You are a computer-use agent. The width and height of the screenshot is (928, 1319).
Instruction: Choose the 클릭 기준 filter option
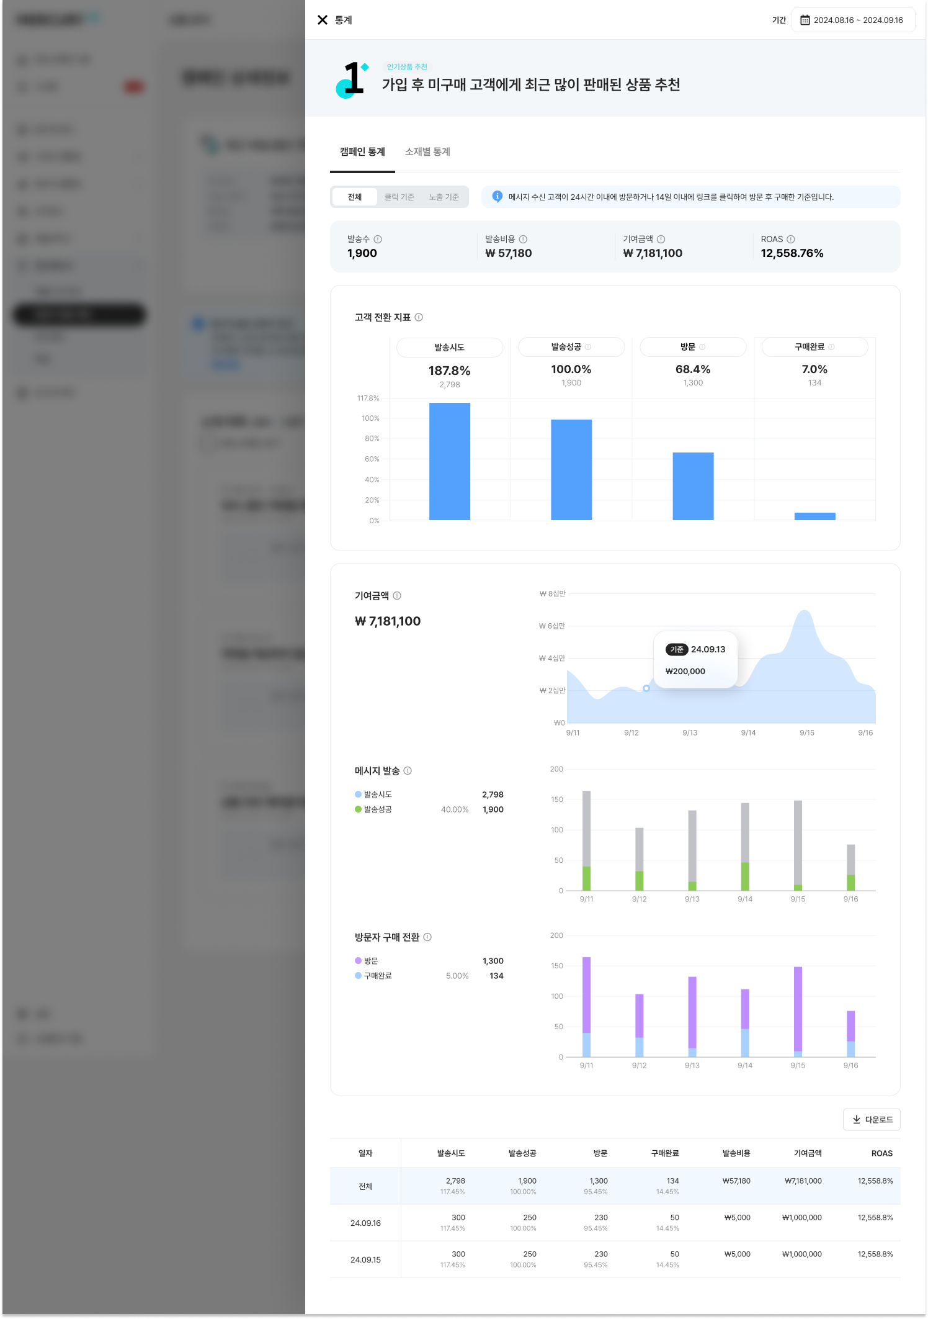(x=399, y=197)
